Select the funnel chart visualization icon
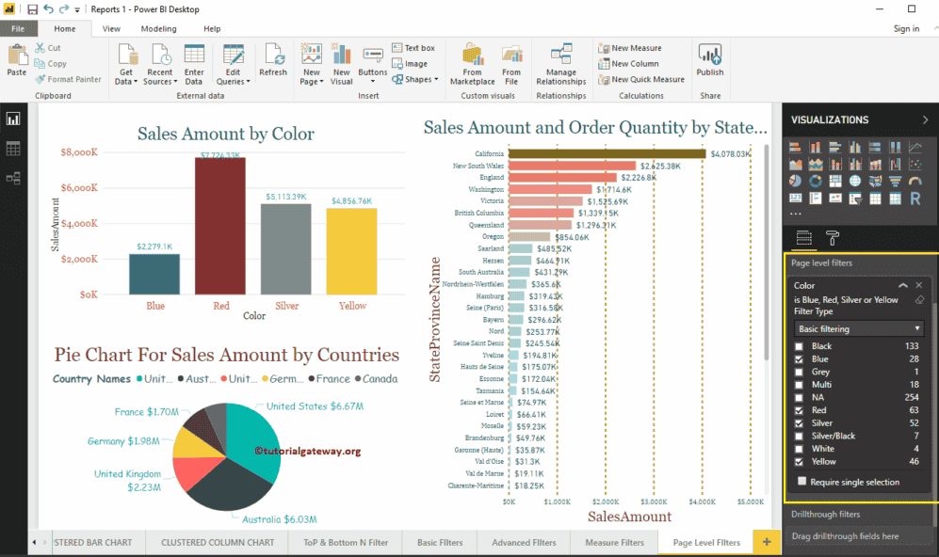 pos(895,181)
